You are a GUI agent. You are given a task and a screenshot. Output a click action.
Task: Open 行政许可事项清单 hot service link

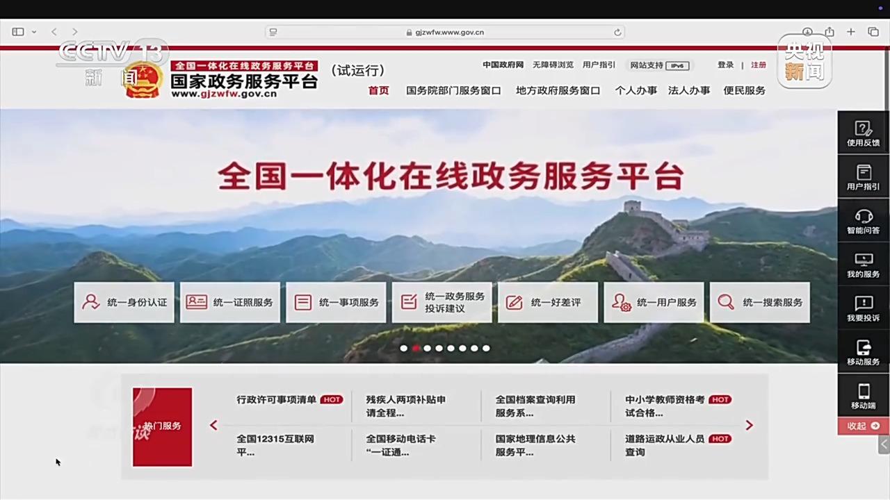276,399
